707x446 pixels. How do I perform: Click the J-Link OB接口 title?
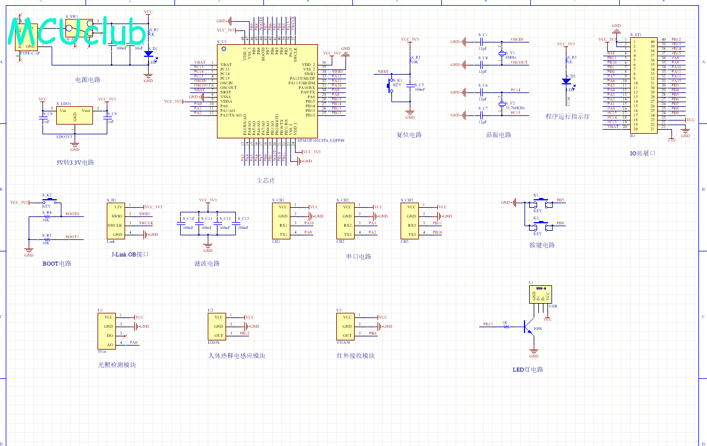(130, 254)
